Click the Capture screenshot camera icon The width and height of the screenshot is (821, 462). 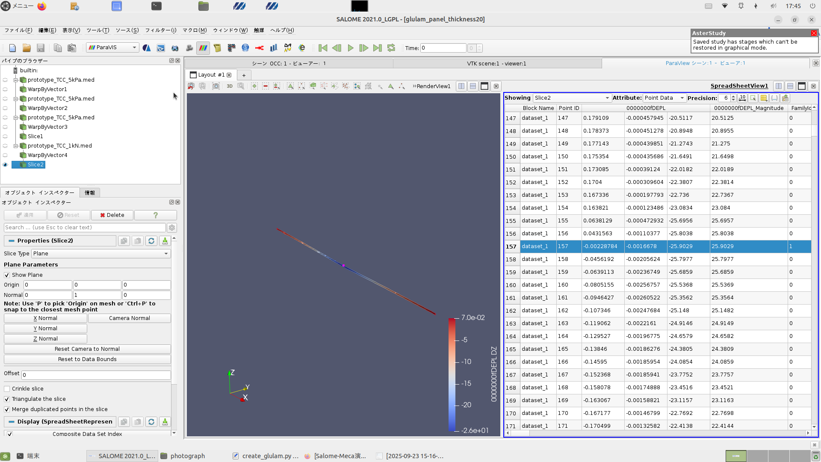tap(216, 86)
